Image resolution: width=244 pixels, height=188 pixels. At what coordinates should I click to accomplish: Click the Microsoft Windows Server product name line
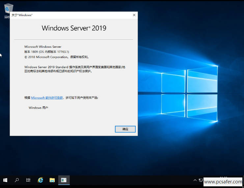tap(43, 47)
